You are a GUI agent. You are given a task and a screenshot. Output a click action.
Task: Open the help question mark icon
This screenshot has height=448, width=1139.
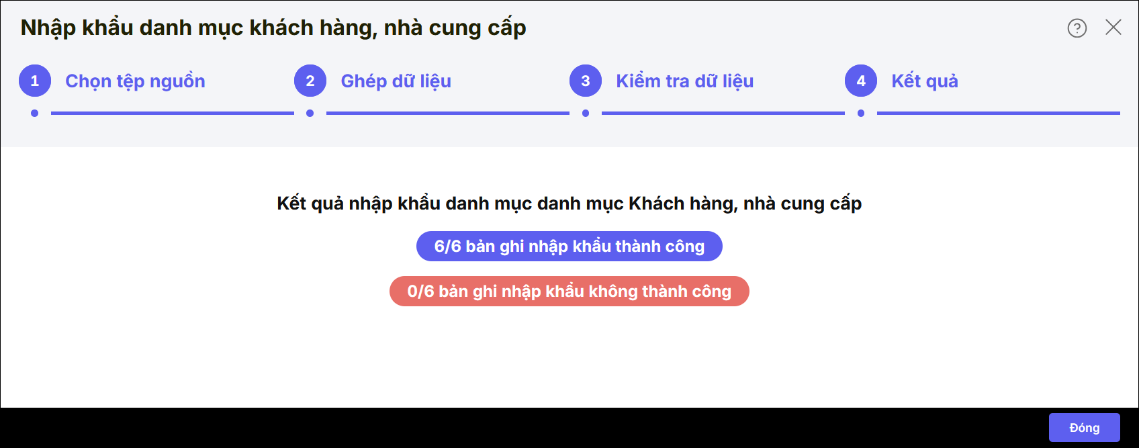coord(1077,28)
